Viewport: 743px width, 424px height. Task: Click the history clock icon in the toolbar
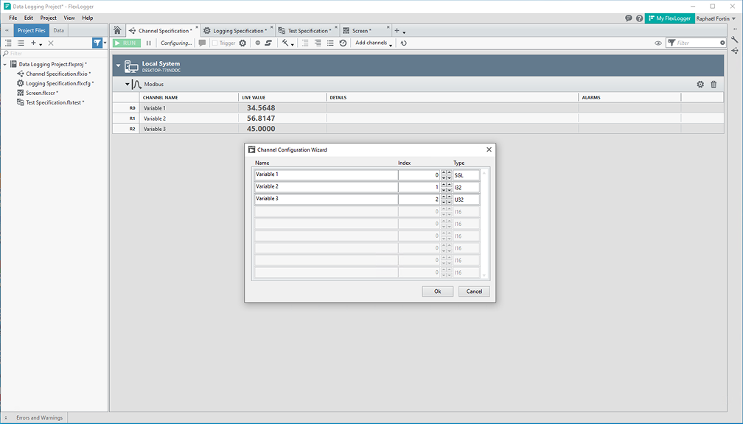[342, 43]
